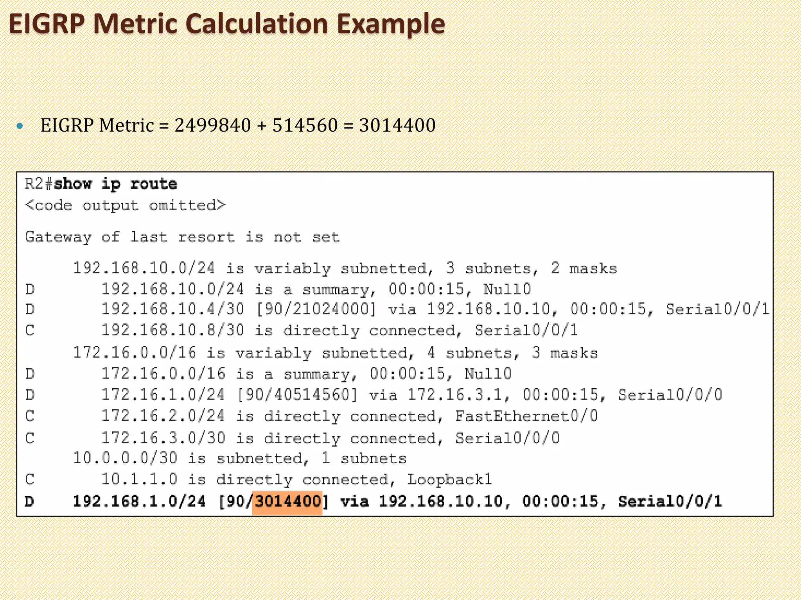Viewport: 801px width, 600px height.
Task: Click 'via 192.168.10.10' in the bold last route
Action: [422, 501]
